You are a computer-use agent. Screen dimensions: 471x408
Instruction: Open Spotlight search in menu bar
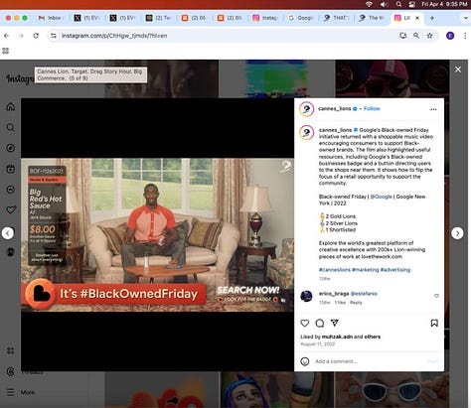pyautogui.click(x=398, y=4)
